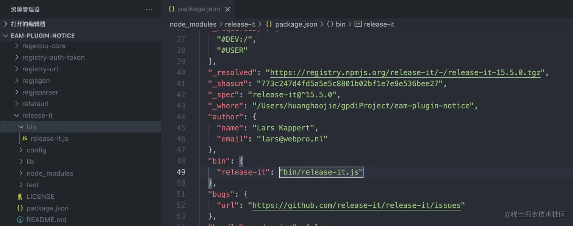Click JS file icon of release-it.js
The height and width of the screenshot is (226, 573).
point(24,138)
